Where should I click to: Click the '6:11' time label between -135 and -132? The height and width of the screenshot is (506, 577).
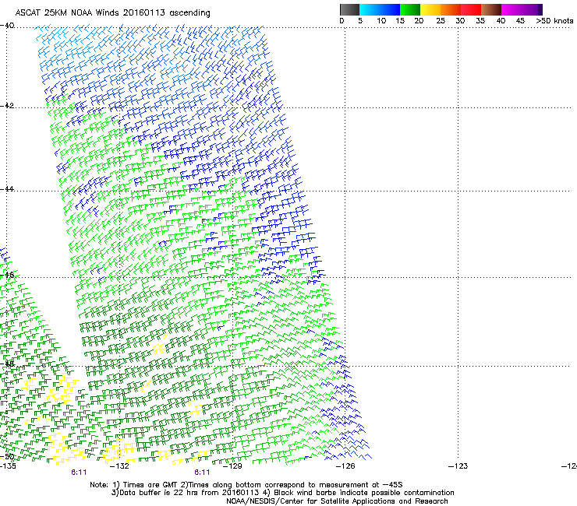click(79, 473)
